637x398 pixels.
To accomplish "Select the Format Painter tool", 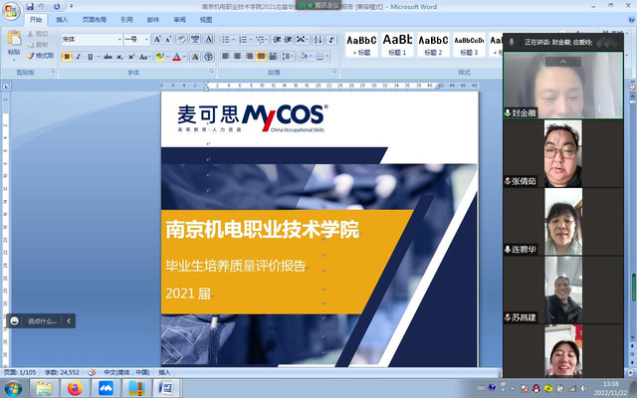I will point(40,56).
